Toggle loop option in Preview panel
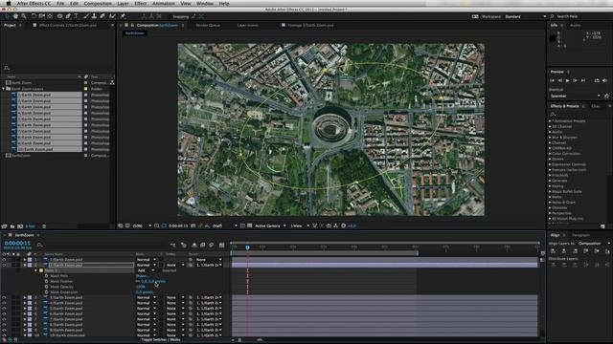This screenshot has width=613, height=344. (597, 80)
